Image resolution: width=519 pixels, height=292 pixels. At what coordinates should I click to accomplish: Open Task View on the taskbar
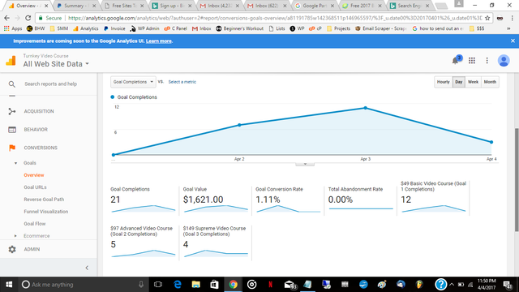(158, 285)
